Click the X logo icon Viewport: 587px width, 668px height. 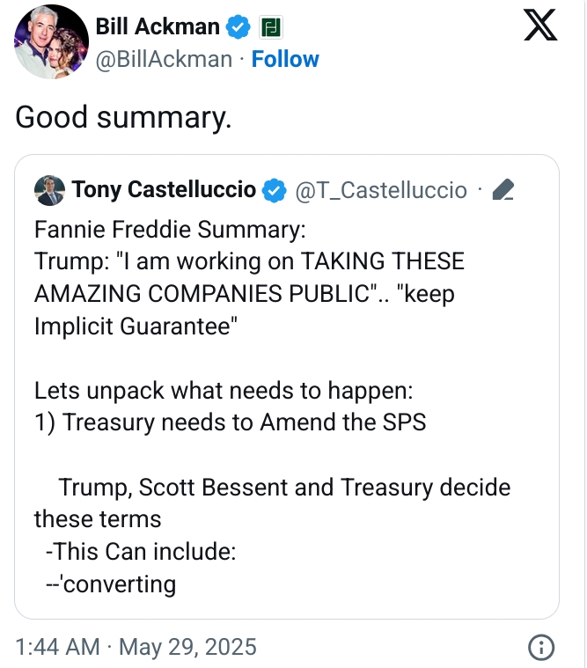[540, 26]
